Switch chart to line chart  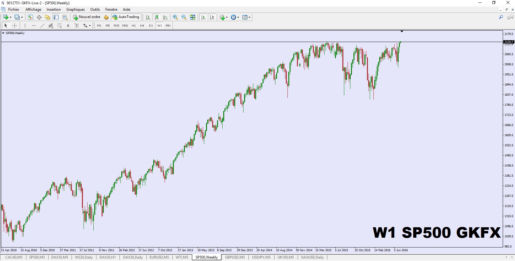165,17
